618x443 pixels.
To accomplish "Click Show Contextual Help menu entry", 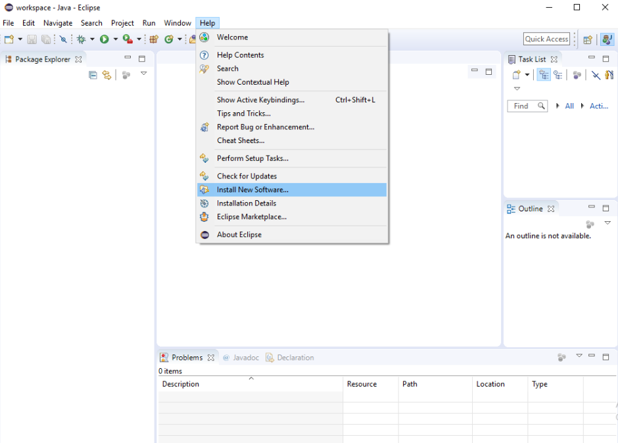I will coord(292,82).
